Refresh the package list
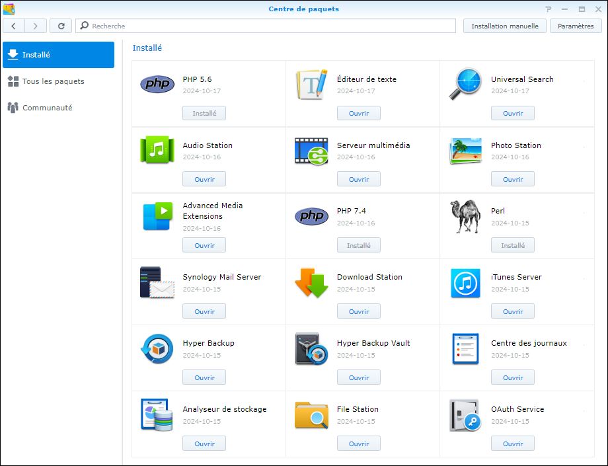 61,26
